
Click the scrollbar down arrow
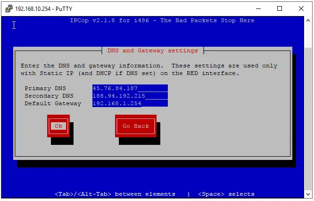pyautogui.click(x=308, y=194)
